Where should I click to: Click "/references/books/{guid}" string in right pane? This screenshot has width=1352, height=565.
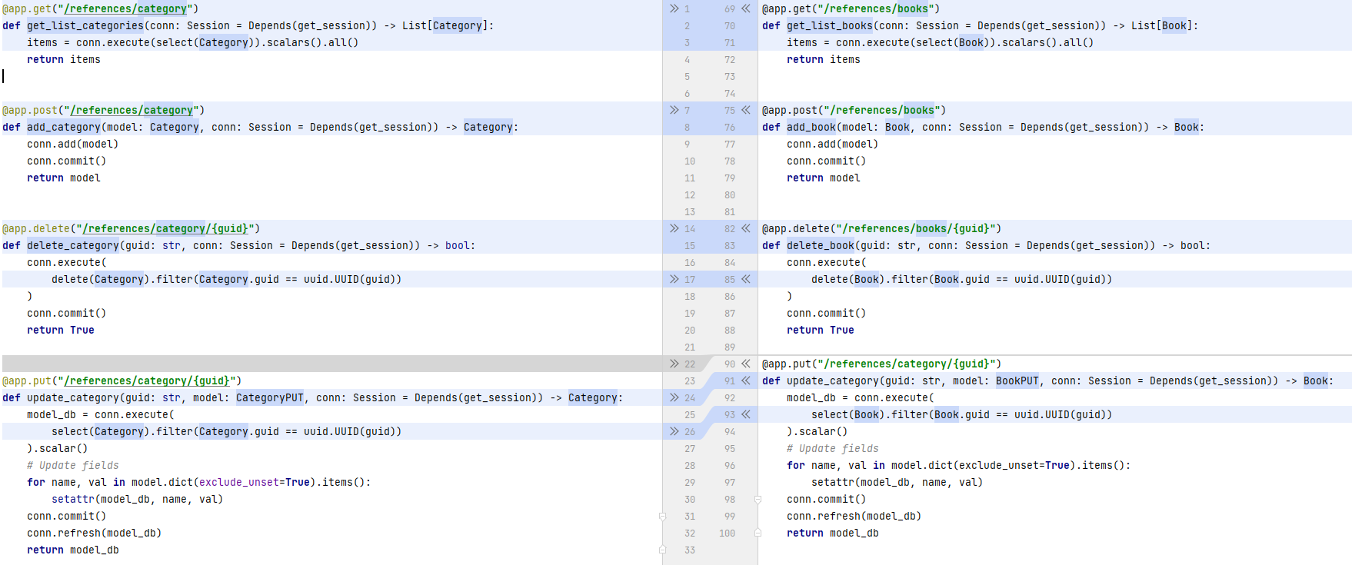click(916, 228)
